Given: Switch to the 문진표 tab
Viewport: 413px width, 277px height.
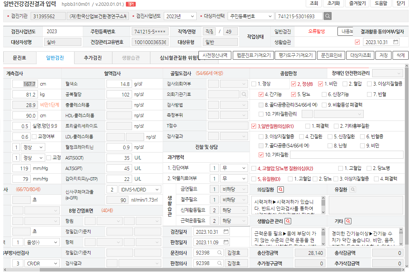Looking at the screenshot, I should click(19, 58).
